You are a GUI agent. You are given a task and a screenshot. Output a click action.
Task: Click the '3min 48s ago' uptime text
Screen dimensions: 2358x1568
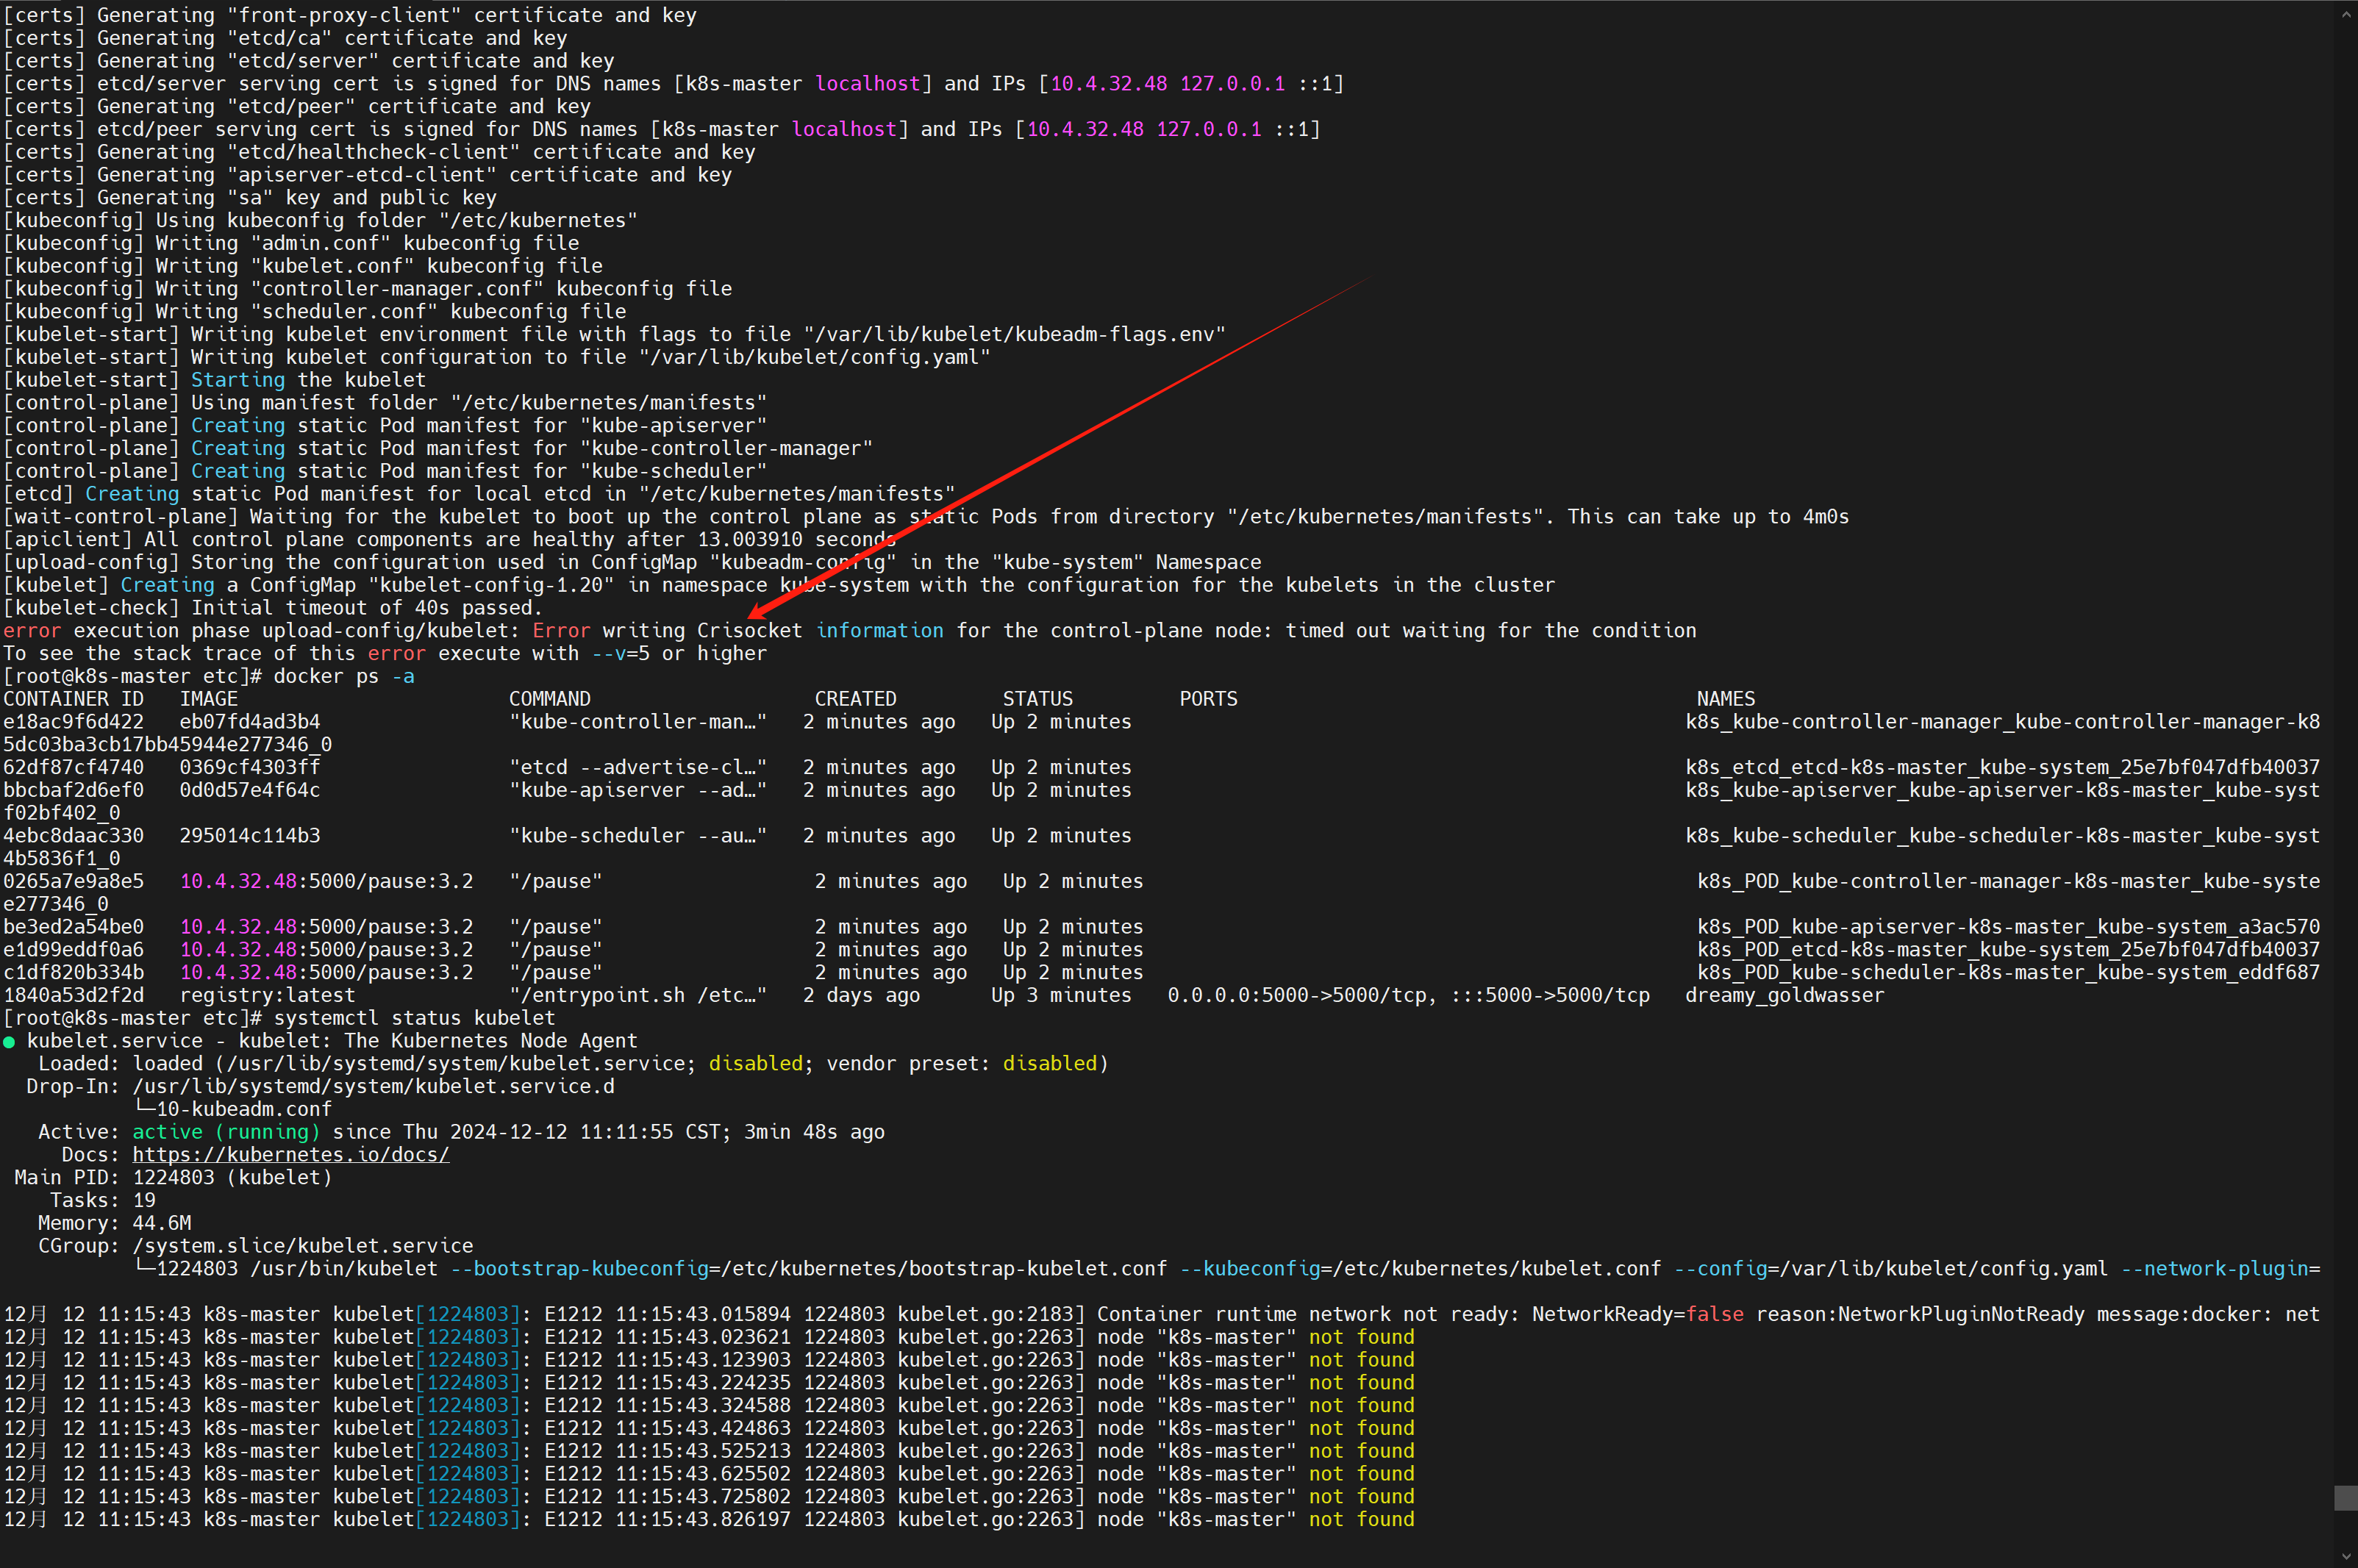click(x=814, y=1132)
